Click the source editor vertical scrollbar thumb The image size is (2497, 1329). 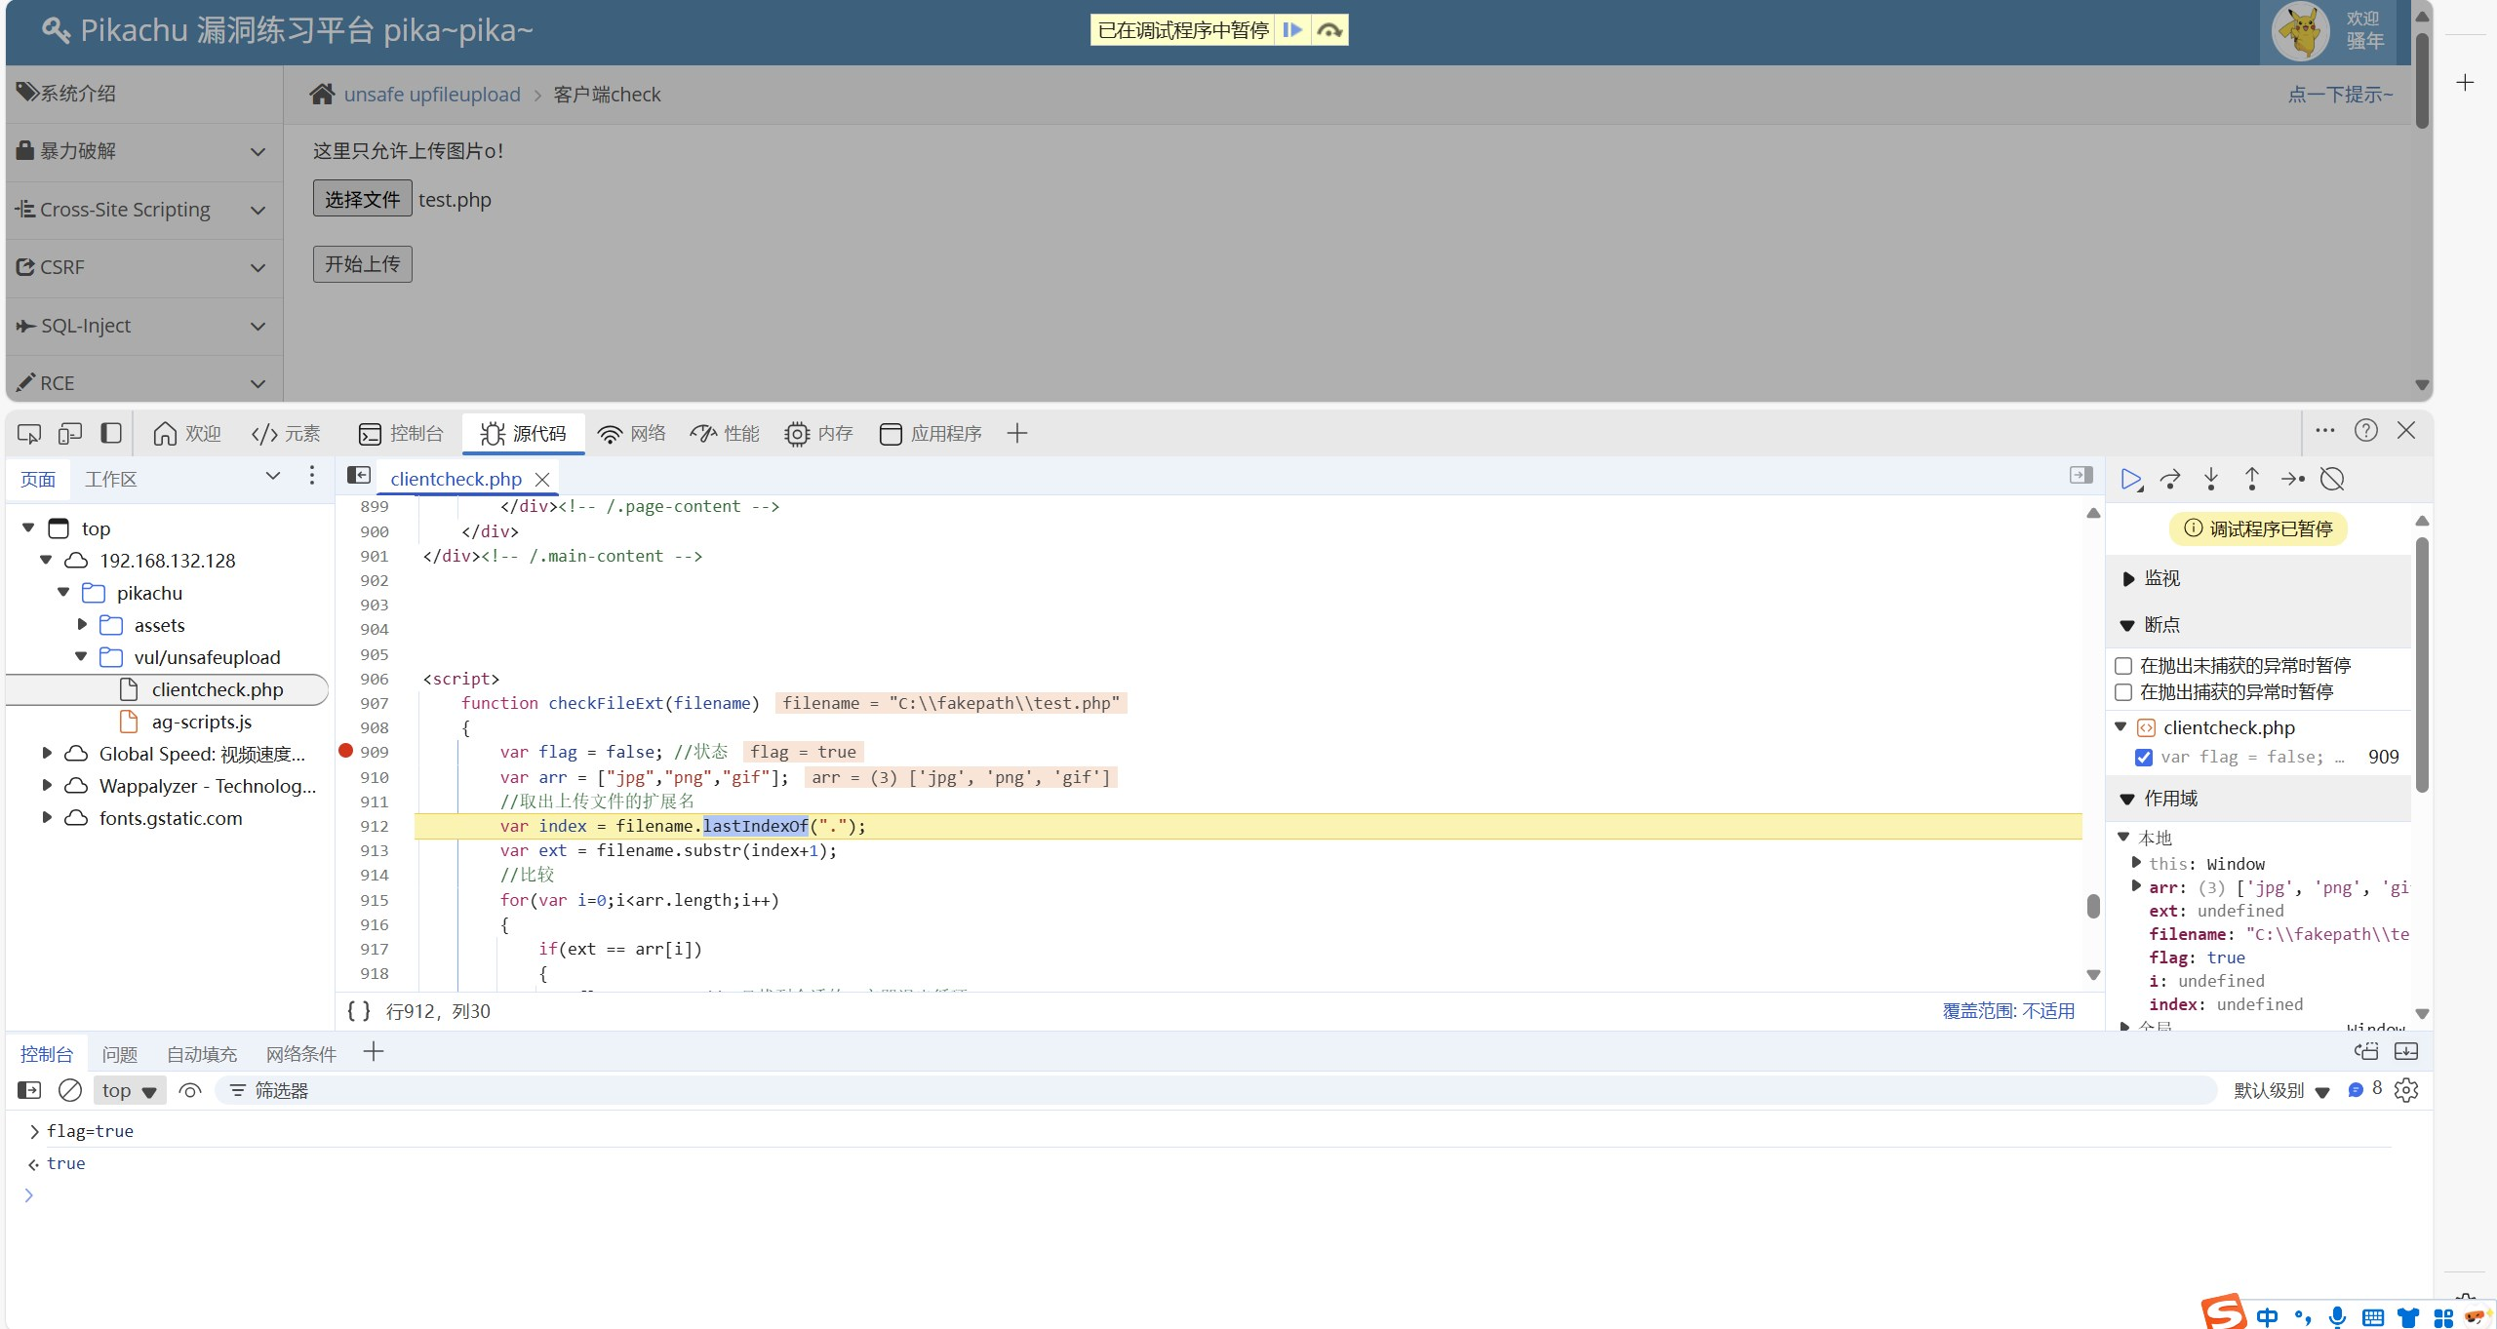(x=2092, y=905)
